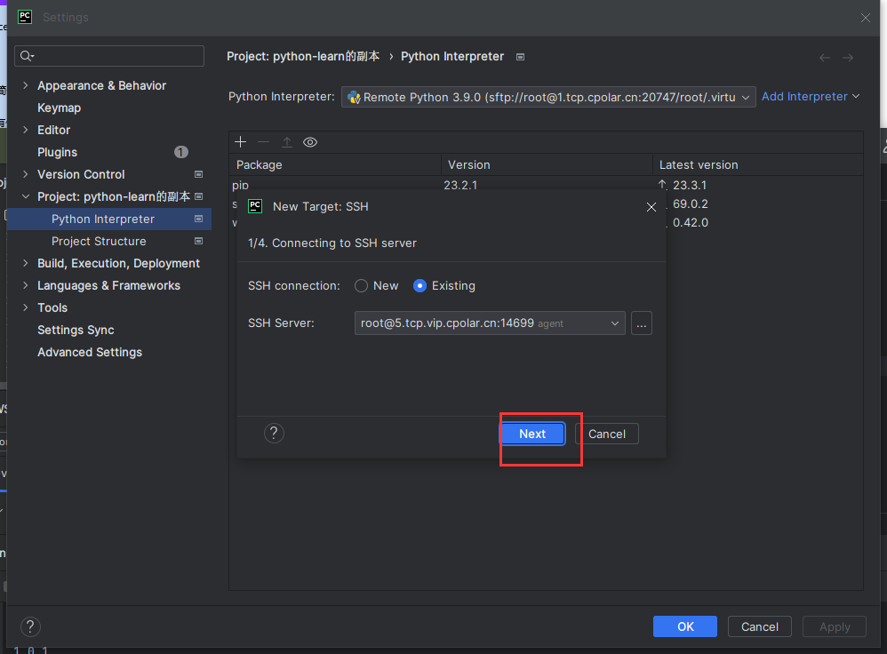This screenshot has height=654, width=887.
Task: Click the search icon in settings search
Action: tap(27, 56)
